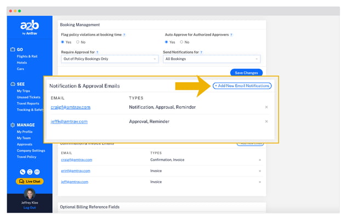Open Company Settings in sidebar
This screenshot has width=346, height=220.
(31, 150)
